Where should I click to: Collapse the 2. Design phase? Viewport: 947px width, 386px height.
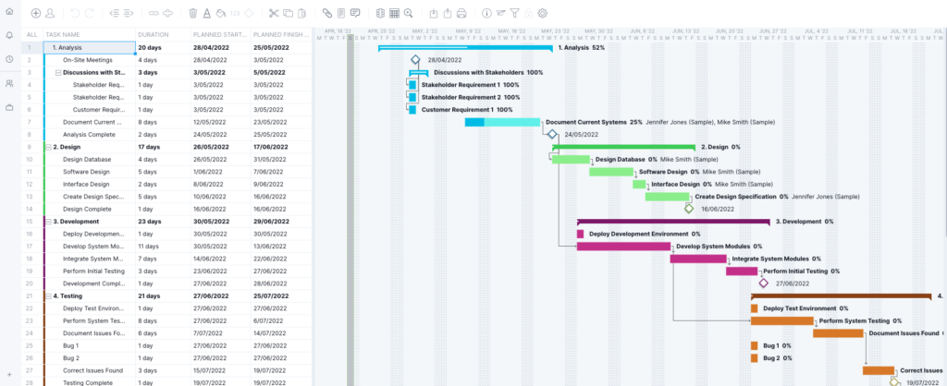tap(48, 147)
